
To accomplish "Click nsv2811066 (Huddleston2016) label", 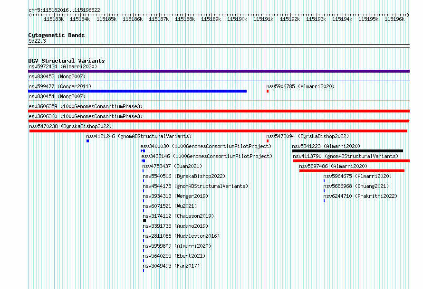I will coord(181,236).
